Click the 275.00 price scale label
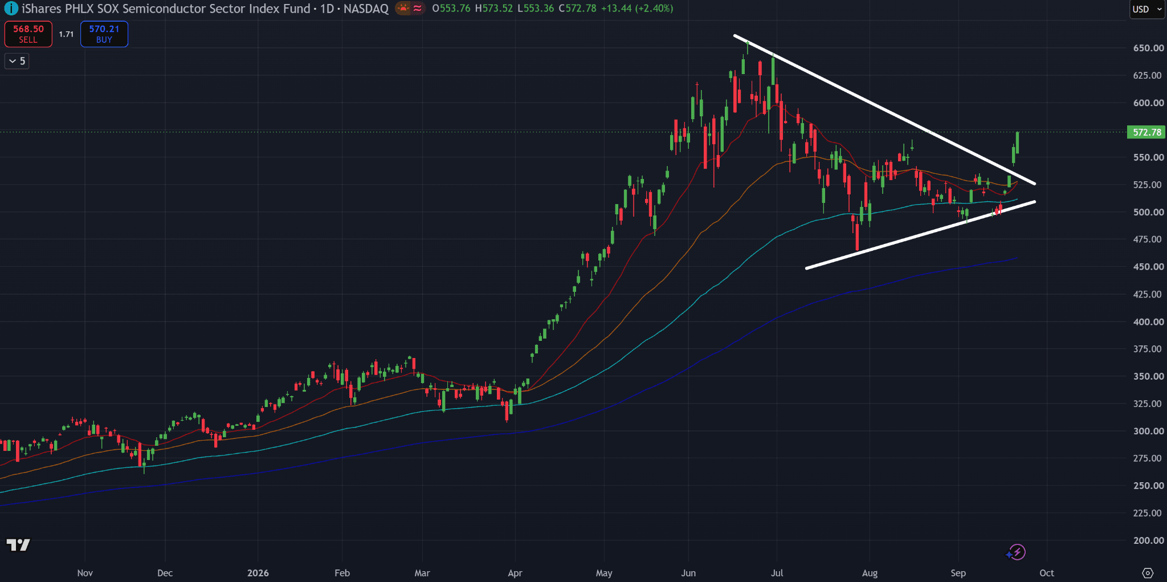Viewport: 1167px width, 582px height. coord(1148,458)
